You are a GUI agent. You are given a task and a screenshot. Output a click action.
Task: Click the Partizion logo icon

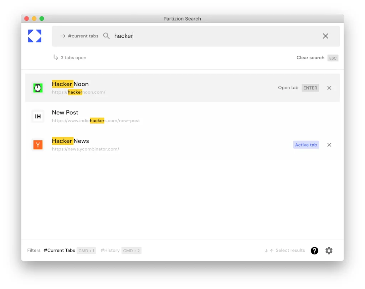(35, 36)
